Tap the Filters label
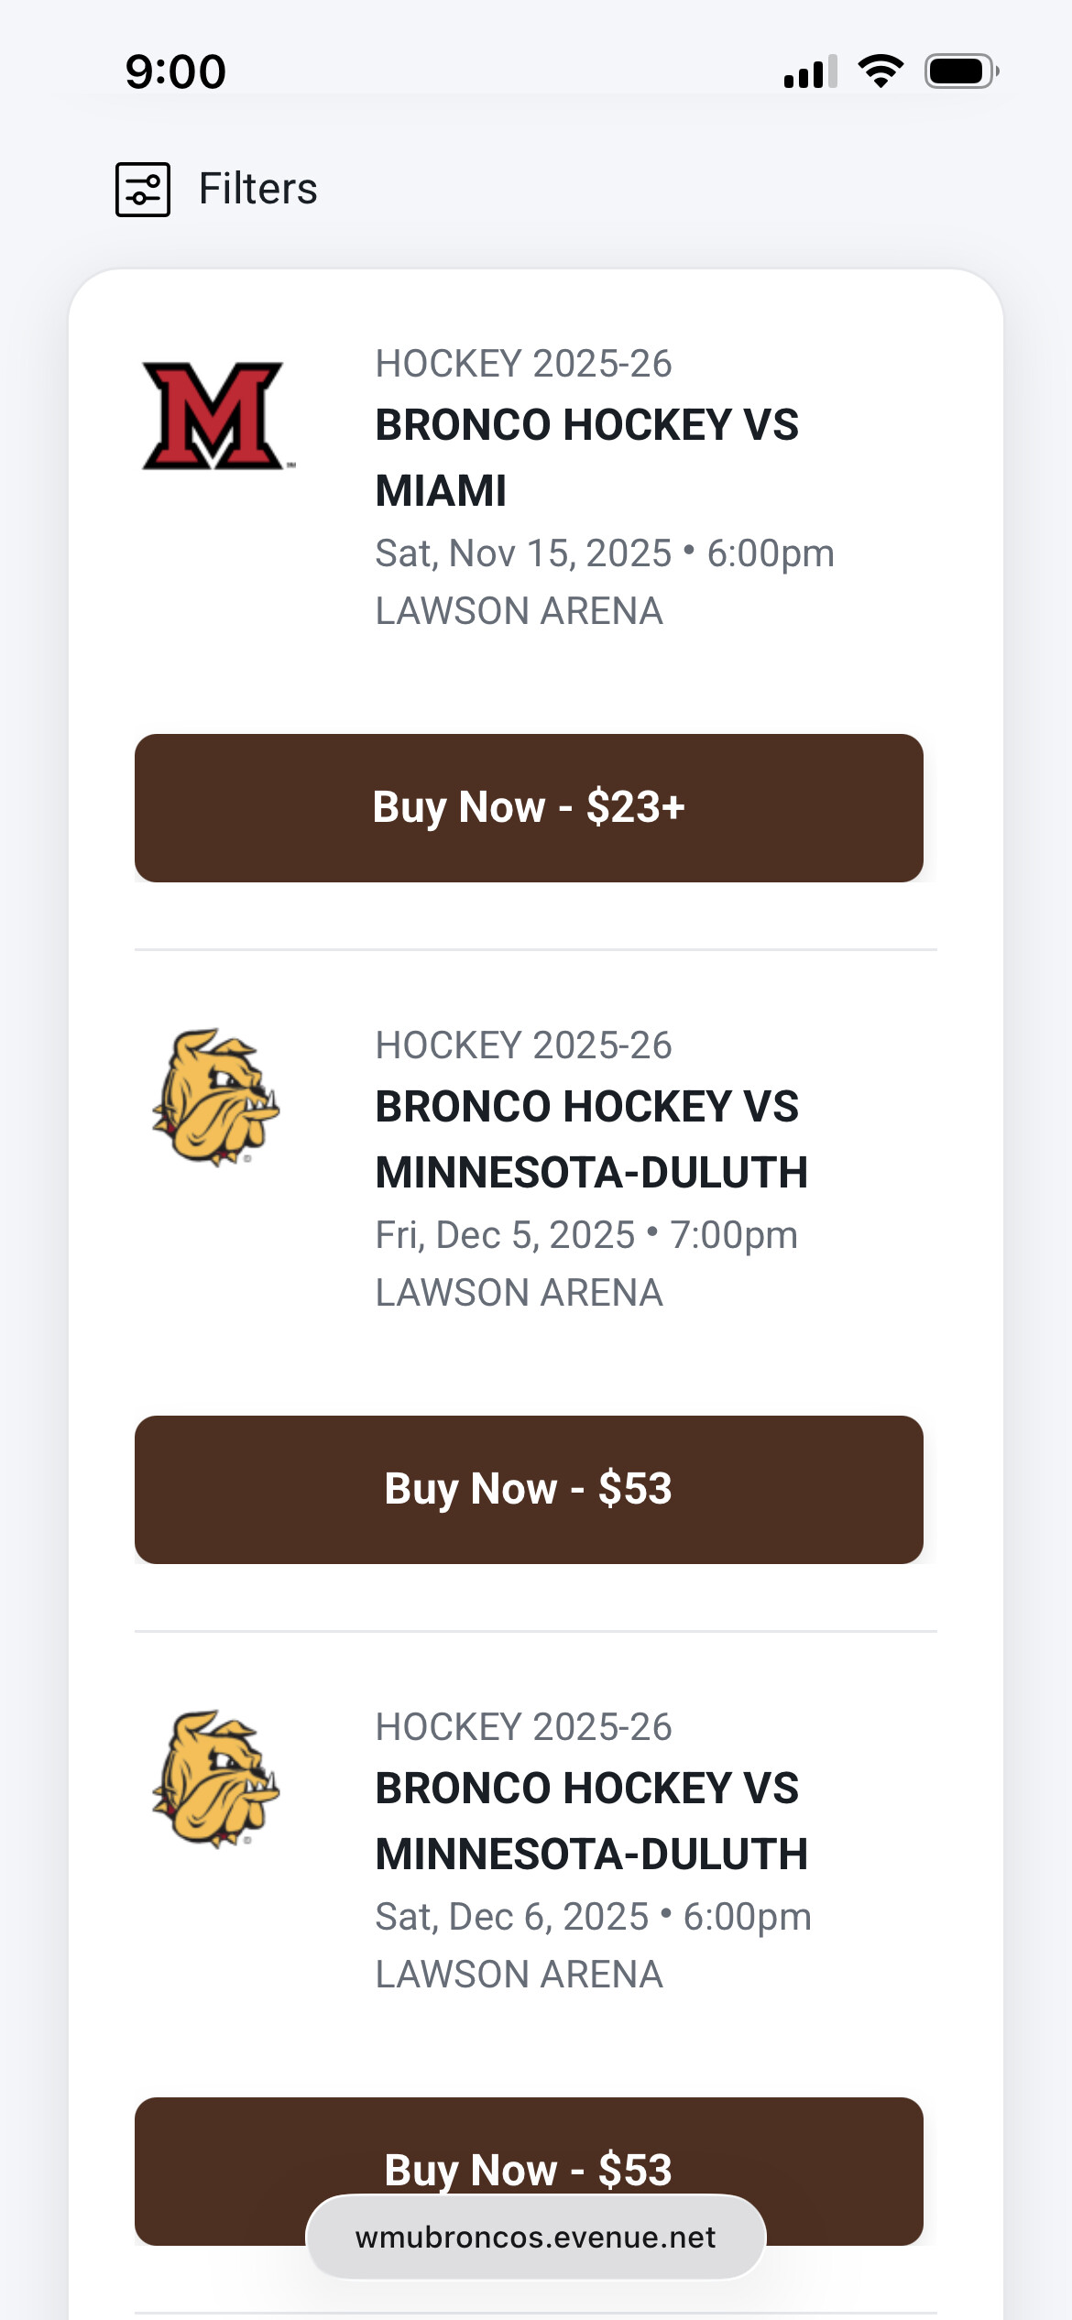This screenshot has height=2320, width=1072. (x=257, y=190)
